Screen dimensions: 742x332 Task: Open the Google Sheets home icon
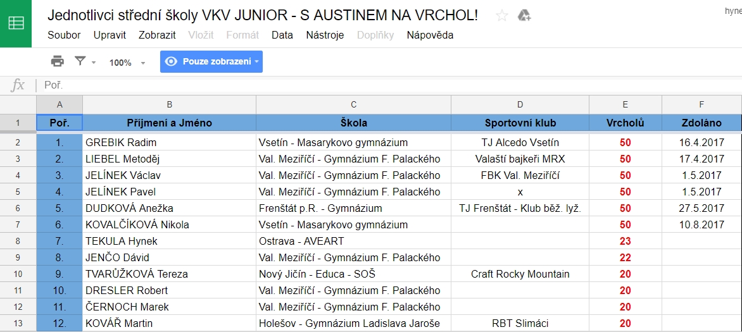[x=16, y=23]
